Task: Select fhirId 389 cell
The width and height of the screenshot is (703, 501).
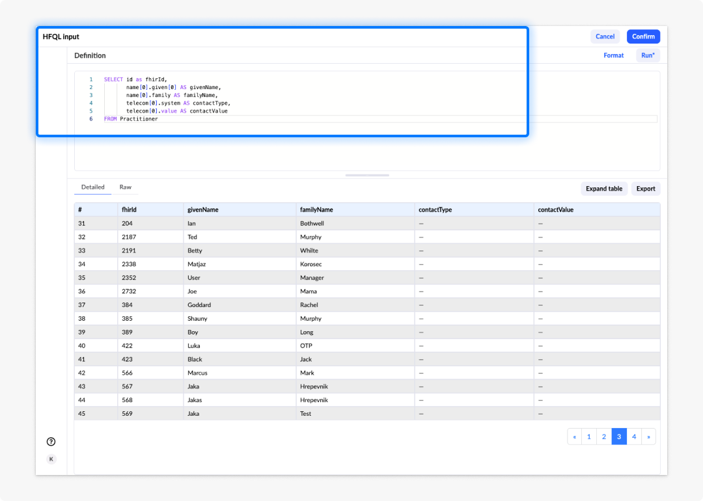Action: [150, 332]
